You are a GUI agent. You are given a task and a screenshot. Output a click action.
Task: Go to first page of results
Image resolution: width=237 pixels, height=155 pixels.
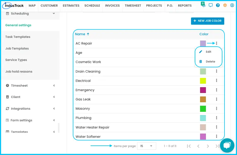pyautogui.click(x=189, y=146)
